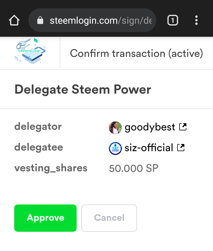213x251 pixels.
Task: Open goodybest profile external link icon
Action: [x=183, y=127]
